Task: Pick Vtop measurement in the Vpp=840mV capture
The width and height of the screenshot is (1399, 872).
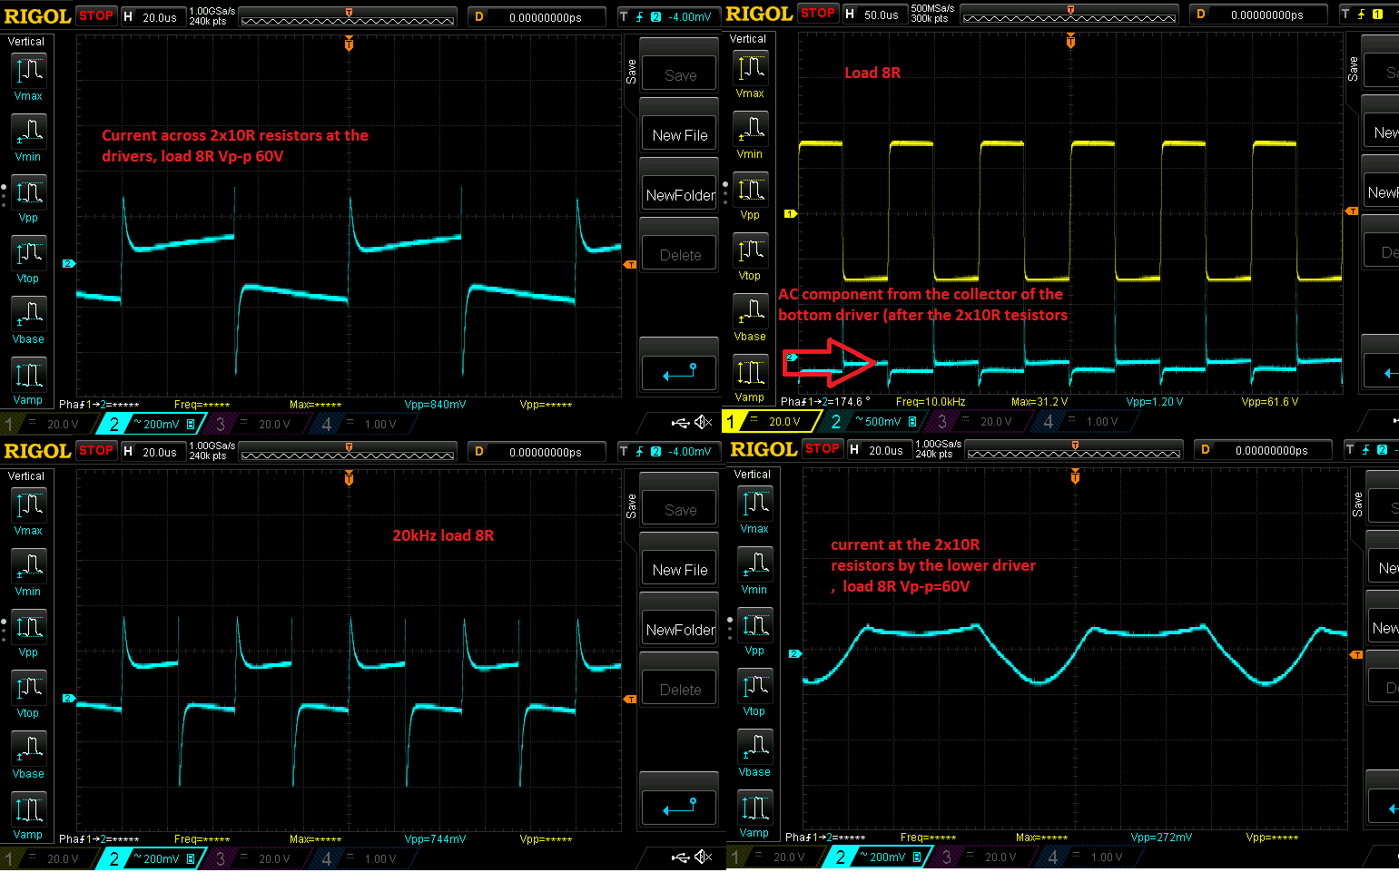Action: tap(29, 252)
